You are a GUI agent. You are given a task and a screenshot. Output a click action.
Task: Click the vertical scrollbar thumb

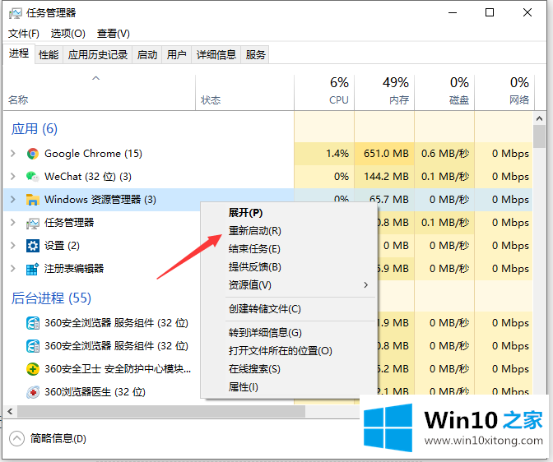(539, 136)
